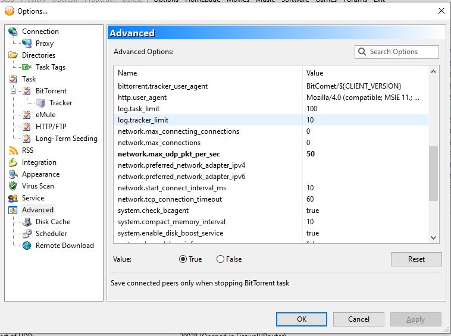Screen dimensions: 451x336
Task: Click the Value column header
Action: 365,73
